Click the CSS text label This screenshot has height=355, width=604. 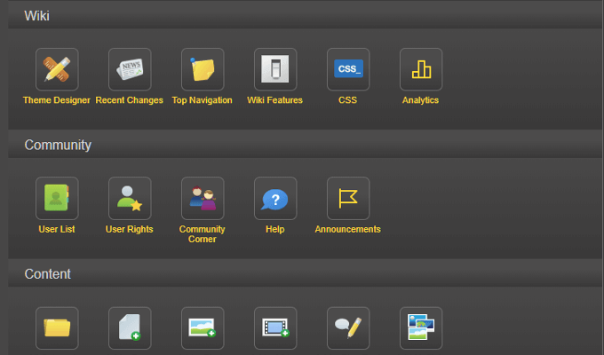348,100
